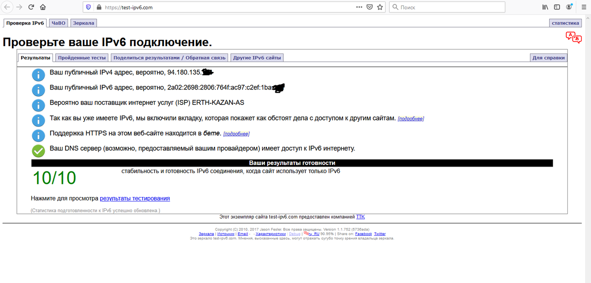
Task: Open the browser home page icon
Action: click(42, 7)
